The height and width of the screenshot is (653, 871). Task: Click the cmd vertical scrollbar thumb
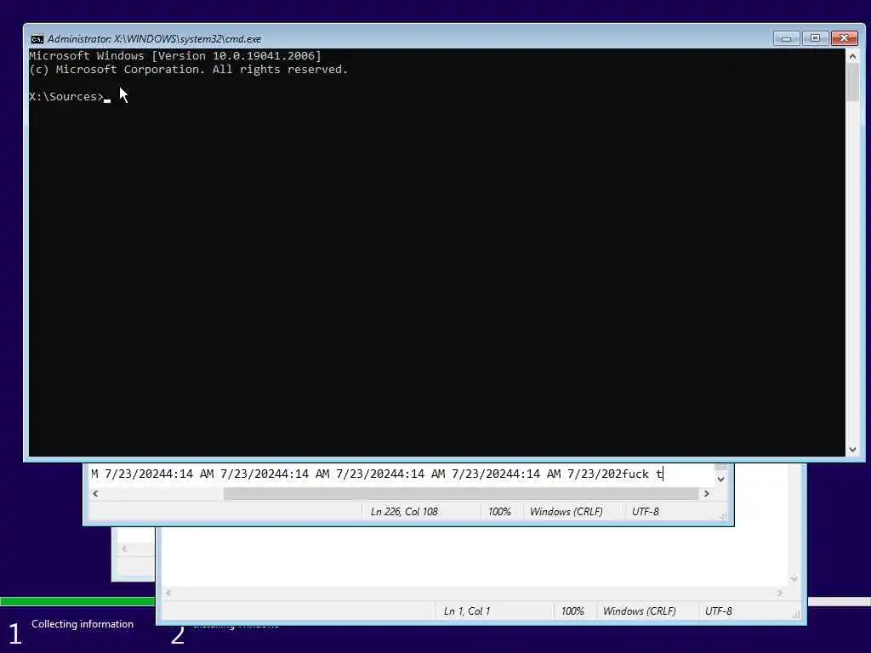[x=852, y=82]
